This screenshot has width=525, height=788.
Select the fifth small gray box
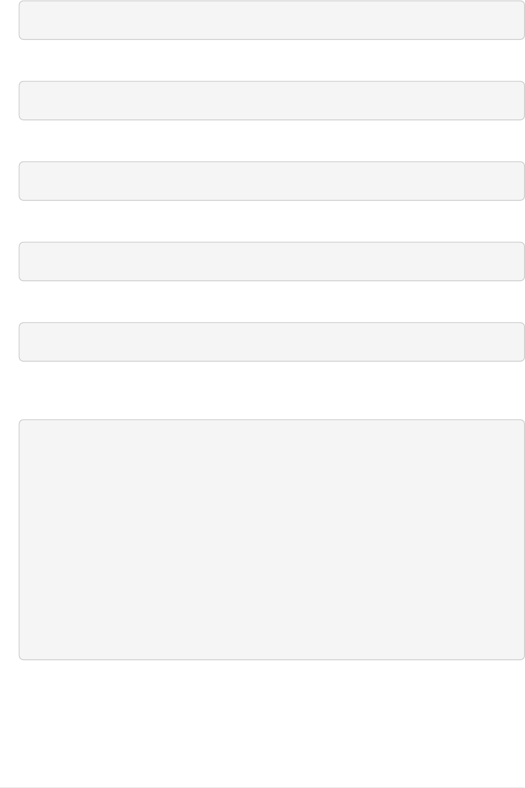pyautogui.click(x=272, y=342)
